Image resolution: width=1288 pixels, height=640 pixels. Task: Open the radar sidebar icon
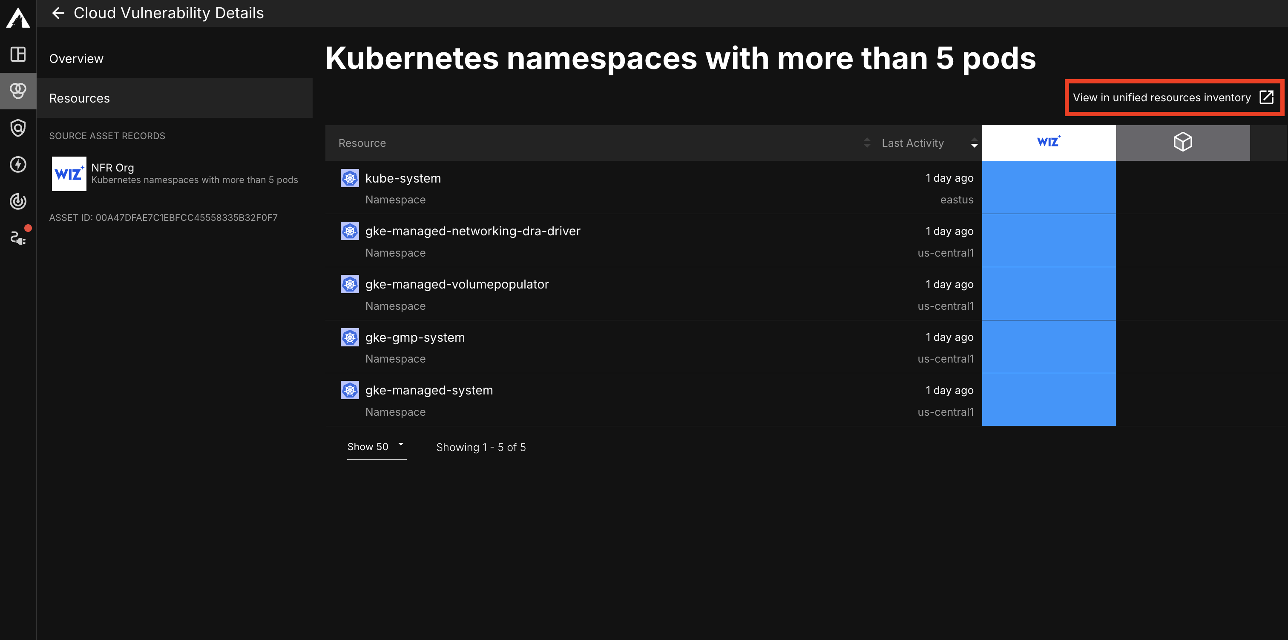[x=18, y=201]
